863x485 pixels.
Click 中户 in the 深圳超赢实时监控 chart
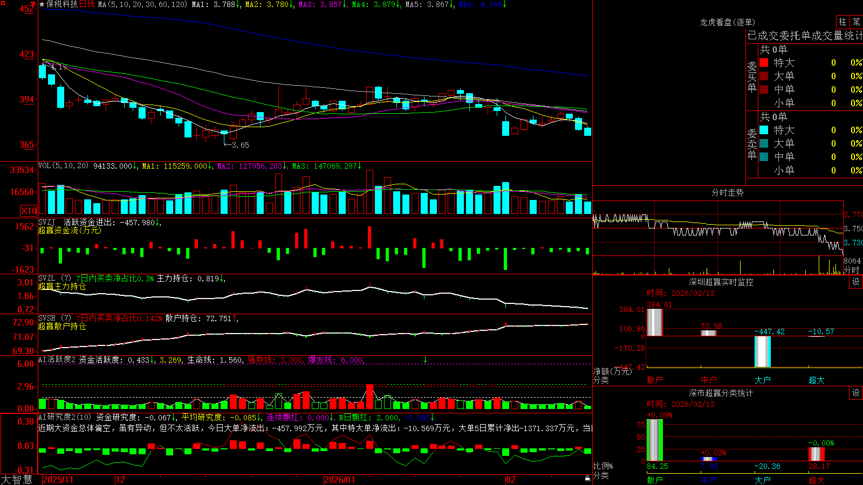[x=709, y=380]
